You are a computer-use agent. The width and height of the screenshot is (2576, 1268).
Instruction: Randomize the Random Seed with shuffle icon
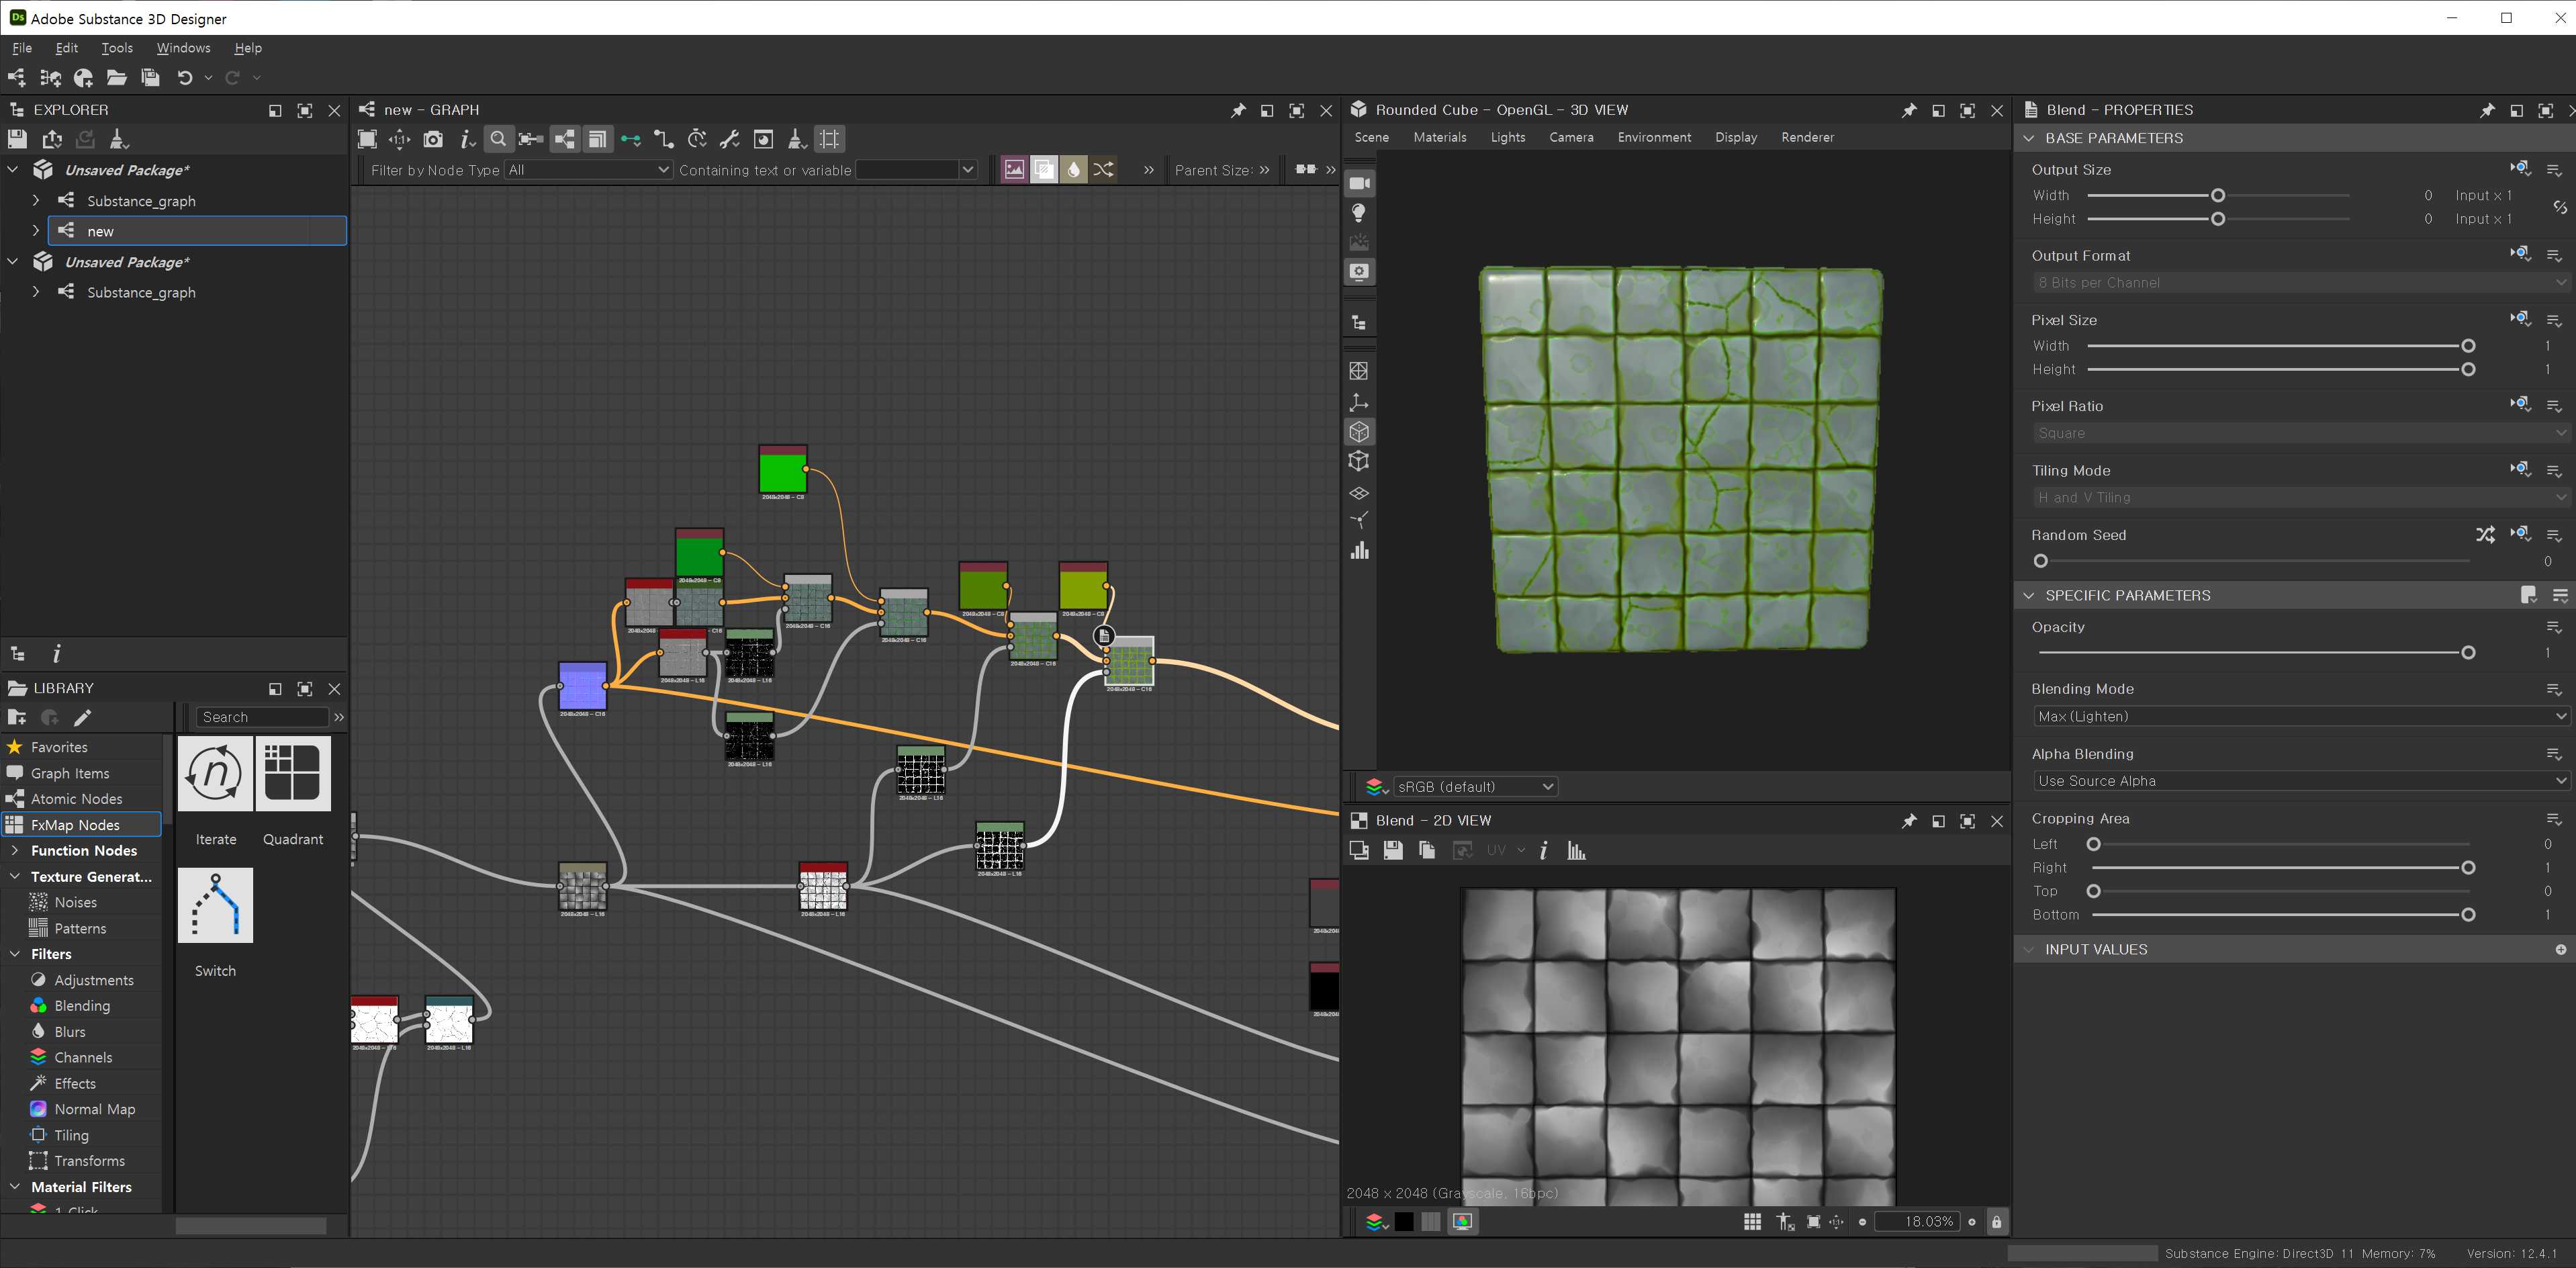tap(2485, 534)
